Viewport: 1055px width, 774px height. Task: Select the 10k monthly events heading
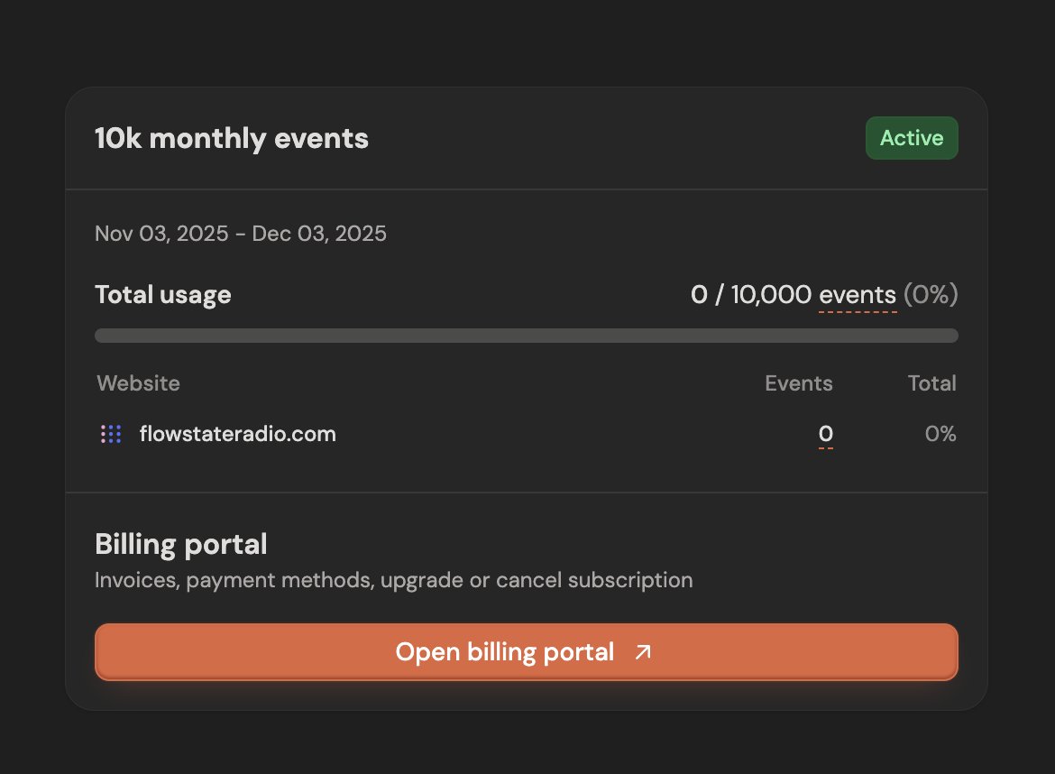tap(232, 137)
